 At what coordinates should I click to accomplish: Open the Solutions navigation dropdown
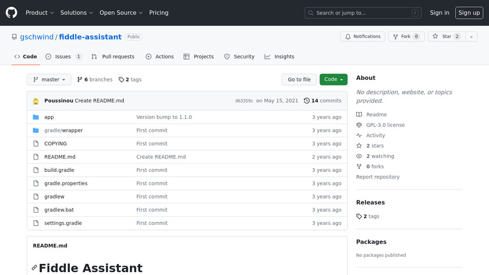click(77, 13)
